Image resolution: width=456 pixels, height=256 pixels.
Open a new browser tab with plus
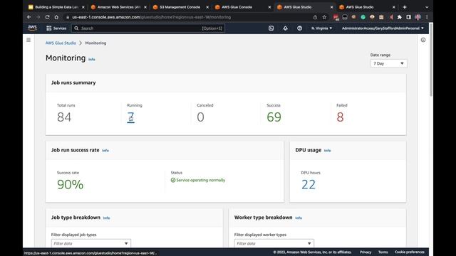405,7
